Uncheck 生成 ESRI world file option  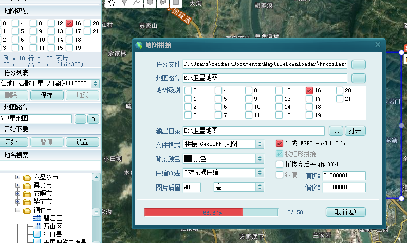280,143
